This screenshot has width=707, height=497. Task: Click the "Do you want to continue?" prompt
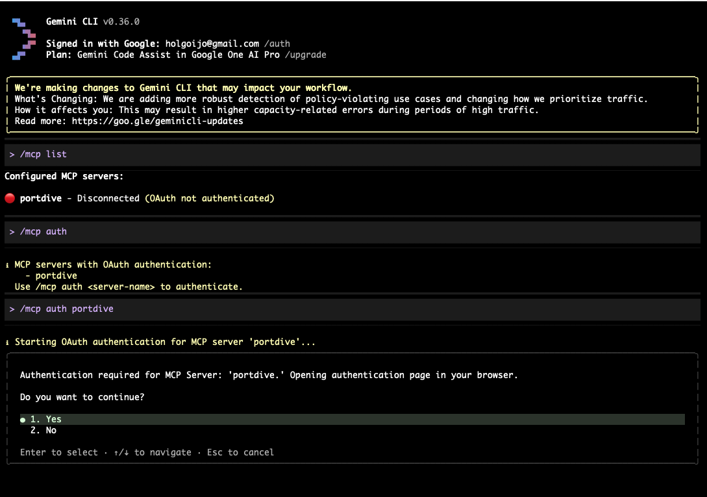82,397
